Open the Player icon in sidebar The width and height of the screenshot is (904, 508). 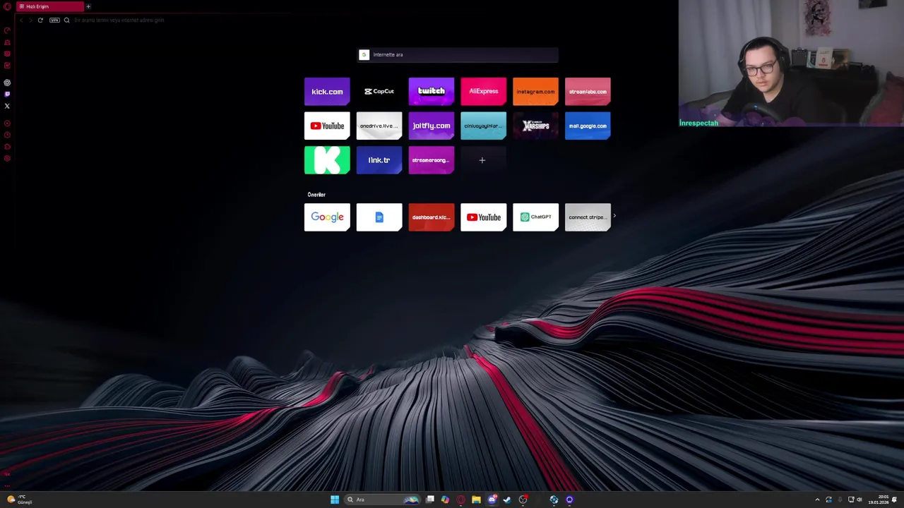7,123
